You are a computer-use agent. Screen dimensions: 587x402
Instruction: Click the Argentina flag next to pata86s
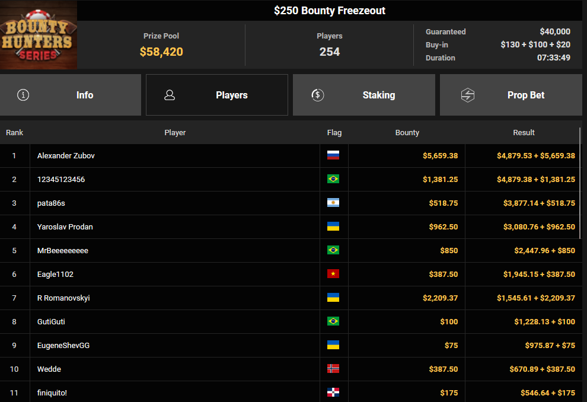tap(333, 203)
